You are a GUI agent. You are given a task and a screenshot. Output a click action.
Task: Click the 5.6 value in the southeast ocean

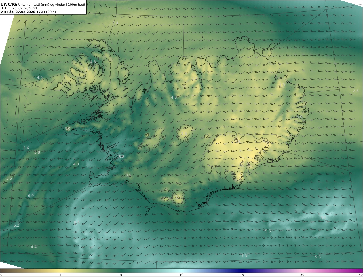tap(318, 257)
